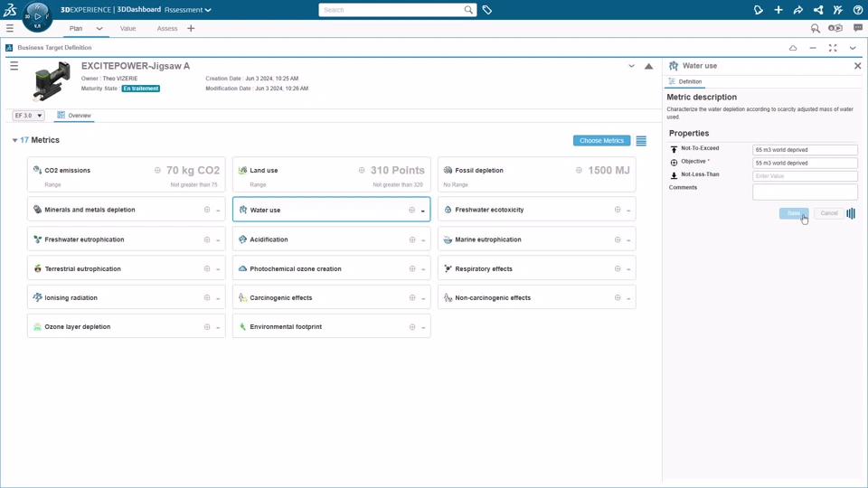Image resolution: width=868 pixels, height=488 pixels.
Task: Maximize the widget with the expand icon
Action: 833,48
